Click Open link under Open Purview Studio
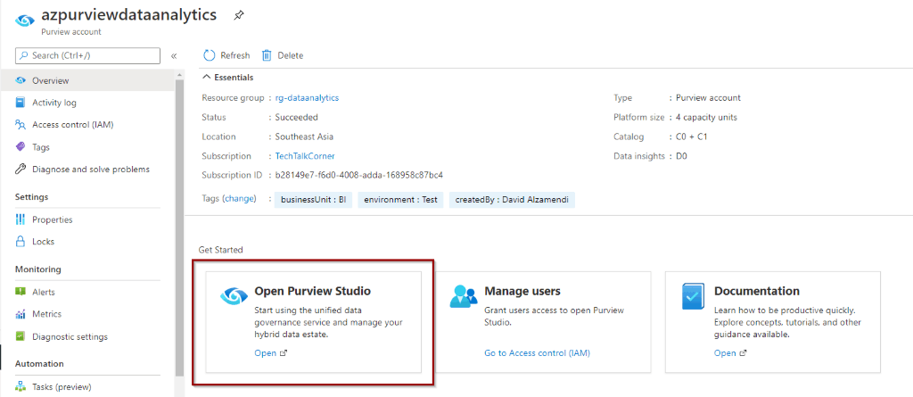 pos(271,352)
